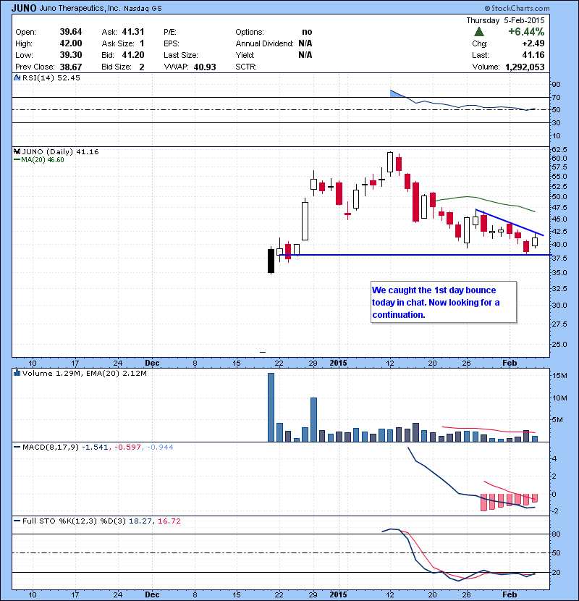Click the Options value 'no'
579x601 pixels.
[x=307, y=32]
